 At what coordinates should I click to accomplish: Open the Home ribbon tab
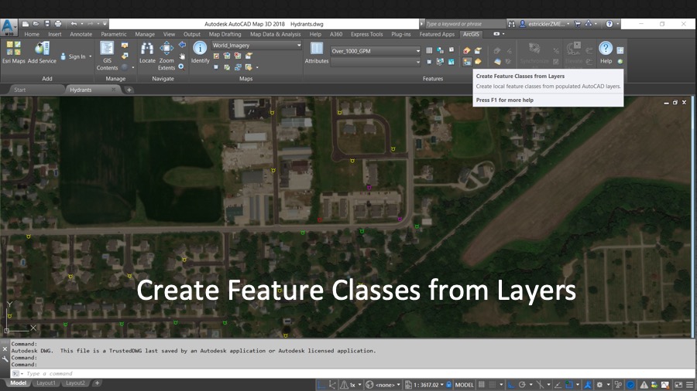[32, 34]
